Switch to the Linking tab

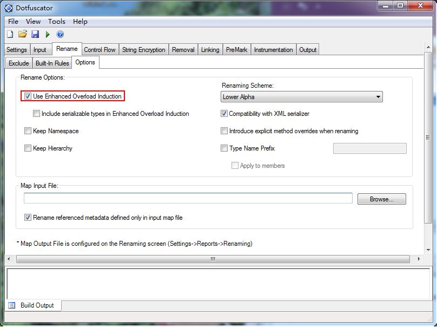point(210,50)
